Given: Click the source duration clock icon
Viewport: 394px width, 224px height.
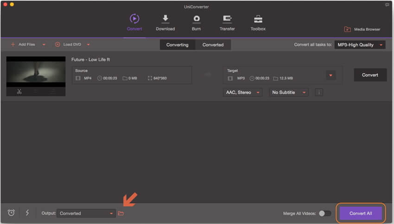Looking at the screenshot, I should click(100, 78).
